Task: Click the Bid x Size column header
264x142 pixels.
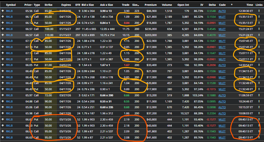Action: tap(88, 5)
